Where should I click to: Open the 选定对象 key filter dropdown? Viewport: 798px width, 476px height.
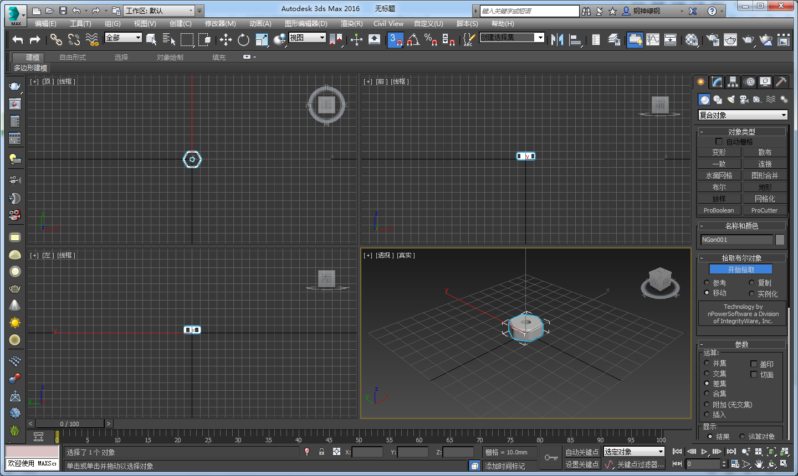point(633,452)
